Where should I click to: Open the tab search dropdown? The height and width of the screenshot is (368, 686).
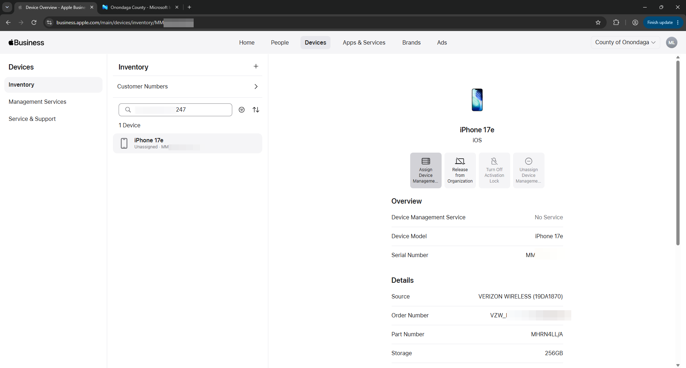click(7, 7)
